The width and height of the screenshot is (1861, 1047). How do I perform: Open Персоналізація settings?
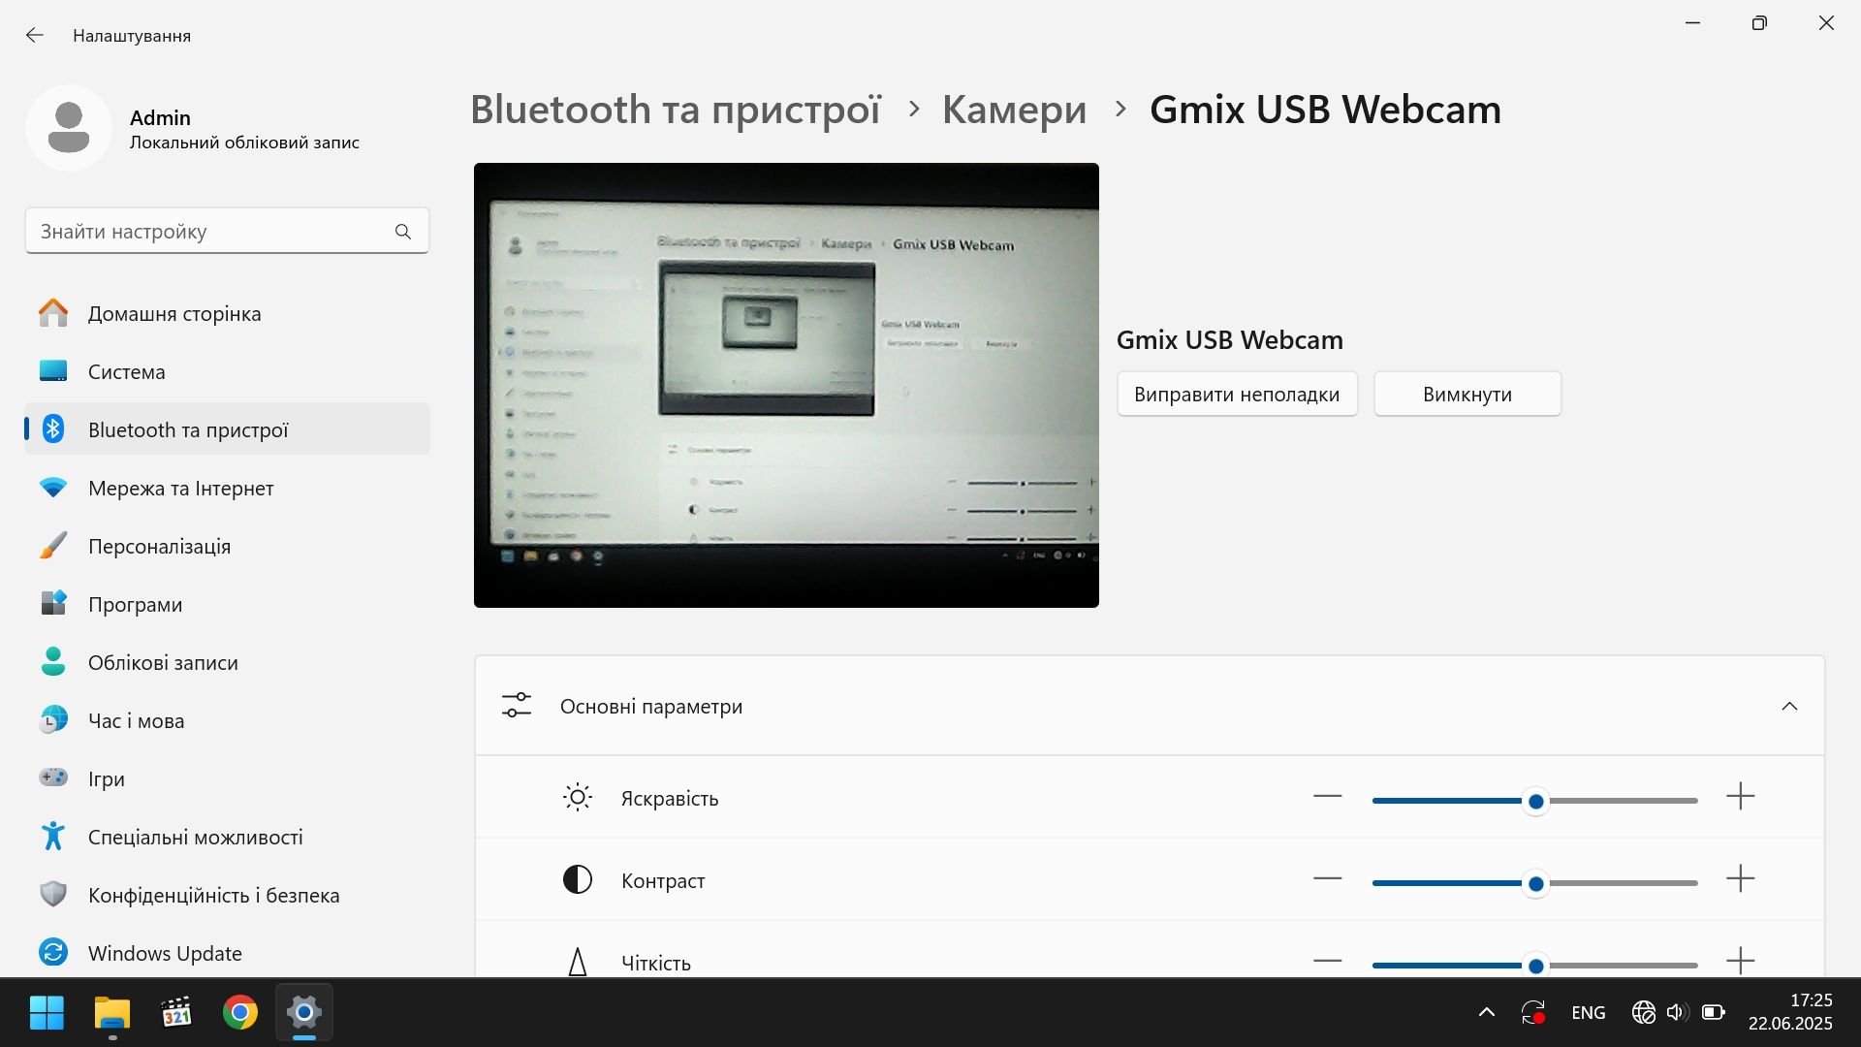(227, 546)
